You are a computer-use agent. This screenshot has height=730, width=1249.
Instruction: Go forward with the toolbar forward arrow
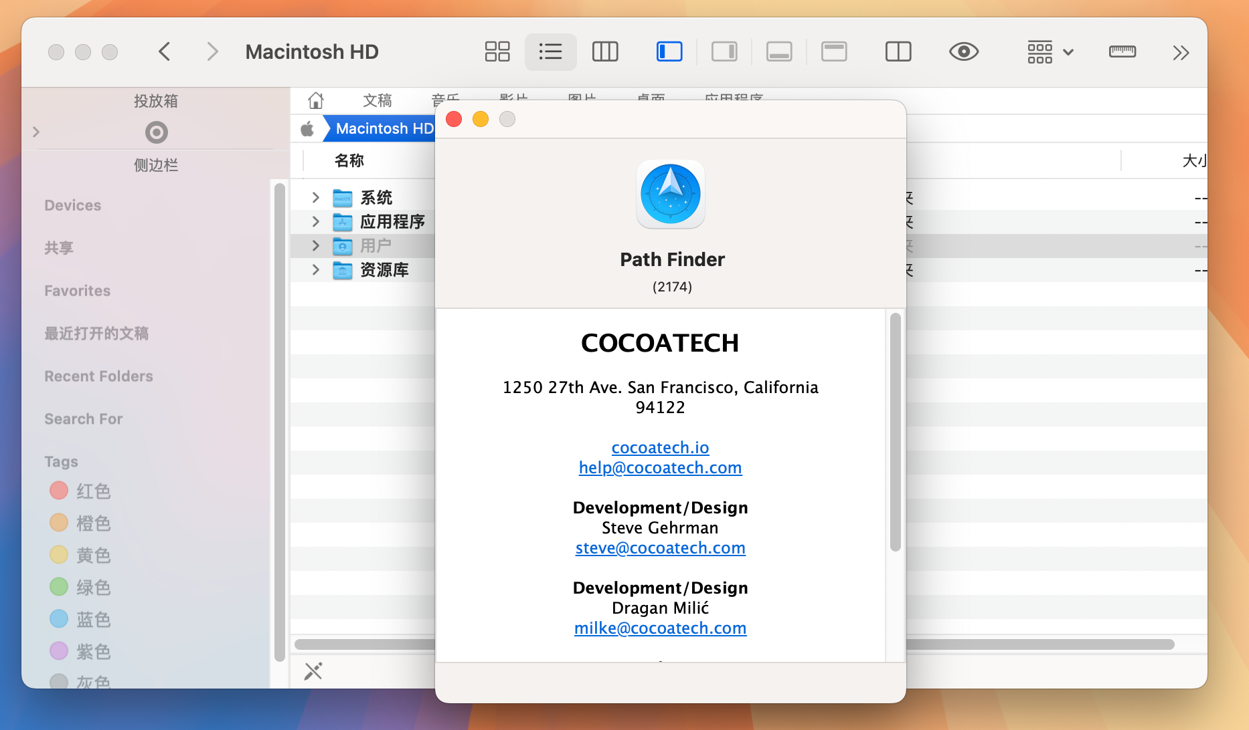(212, 52)
